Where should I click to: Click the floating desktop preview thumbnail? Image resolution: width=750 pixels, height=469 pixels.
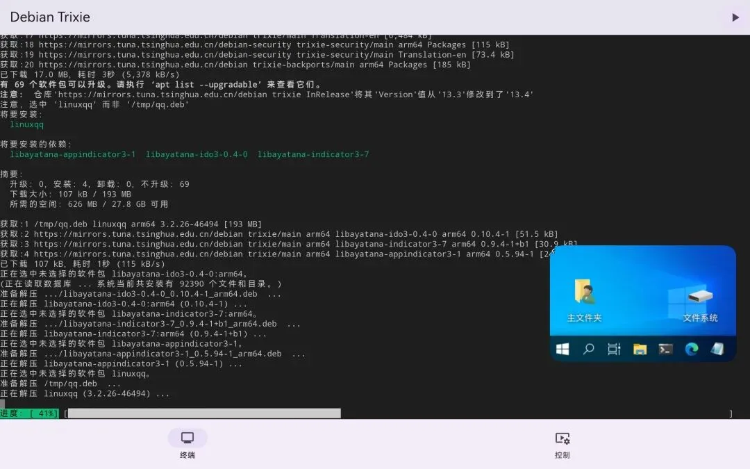click(x=643, y=304)
